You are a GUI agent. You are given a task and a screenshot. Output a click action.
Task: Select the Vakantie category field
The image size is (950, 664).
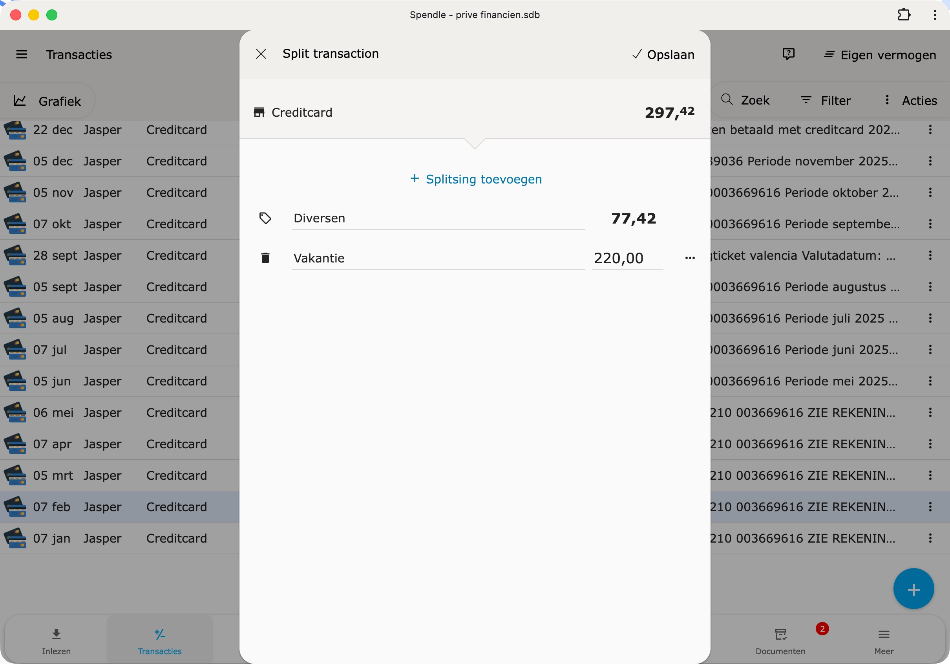coord(438,259)
